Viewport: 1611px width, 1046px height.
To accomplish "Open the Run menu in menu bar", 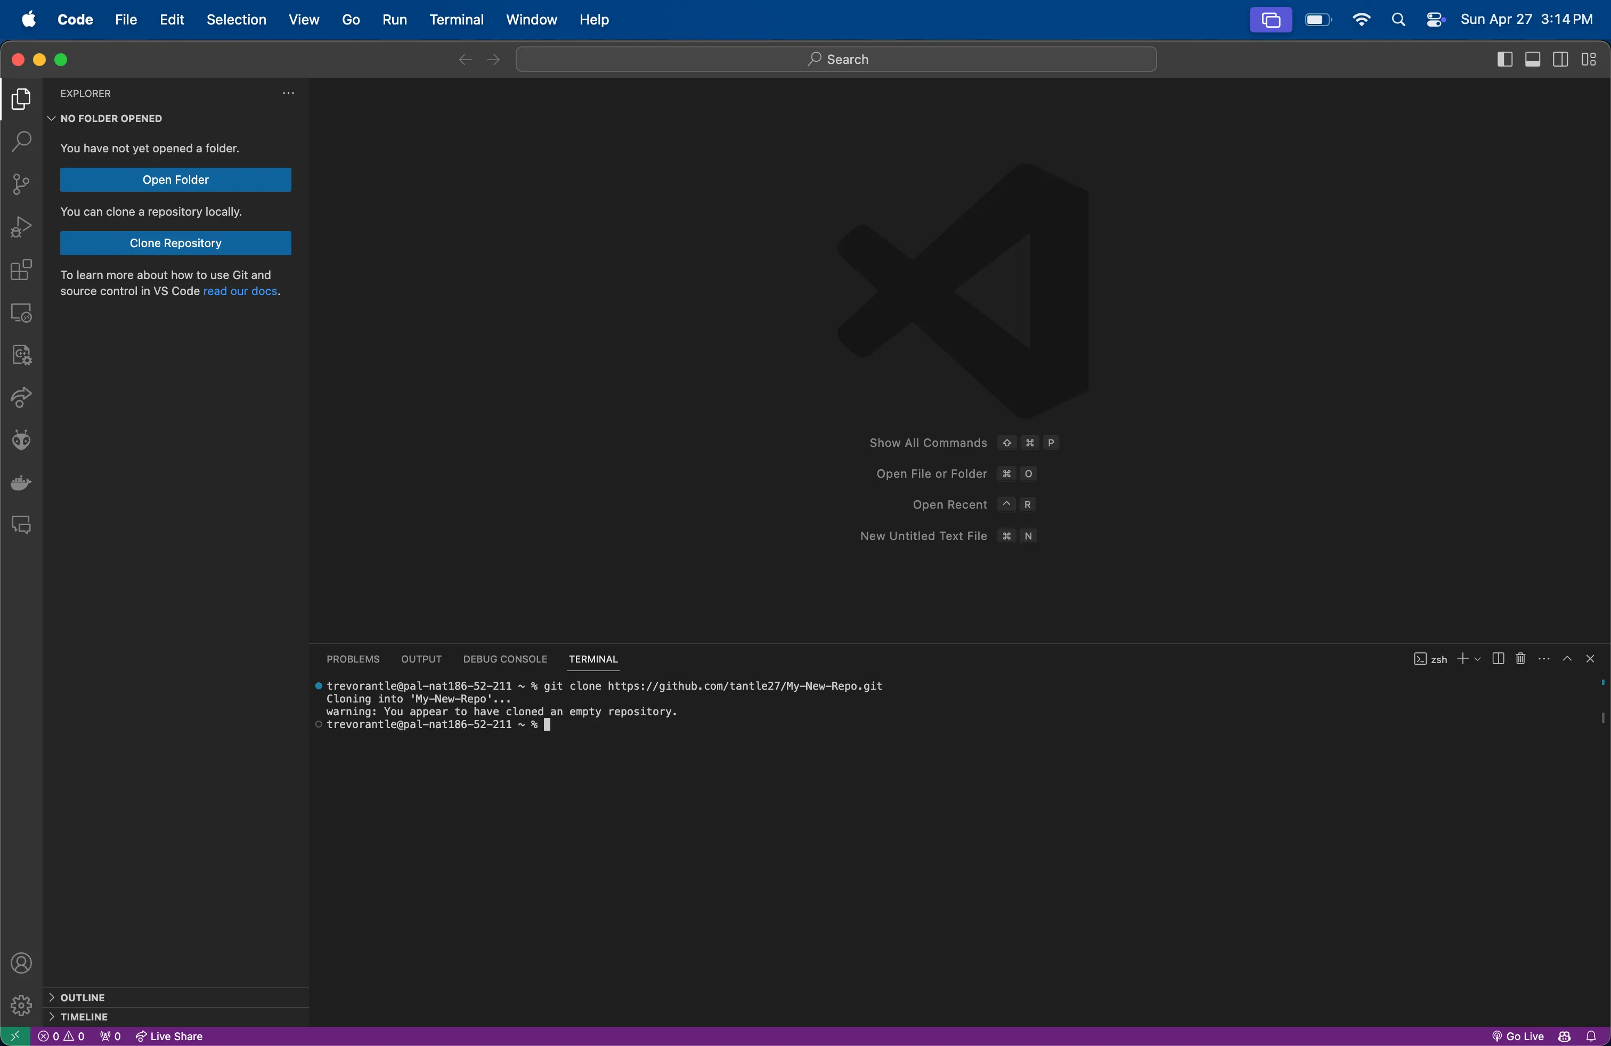I will click(x=395, y=20).
